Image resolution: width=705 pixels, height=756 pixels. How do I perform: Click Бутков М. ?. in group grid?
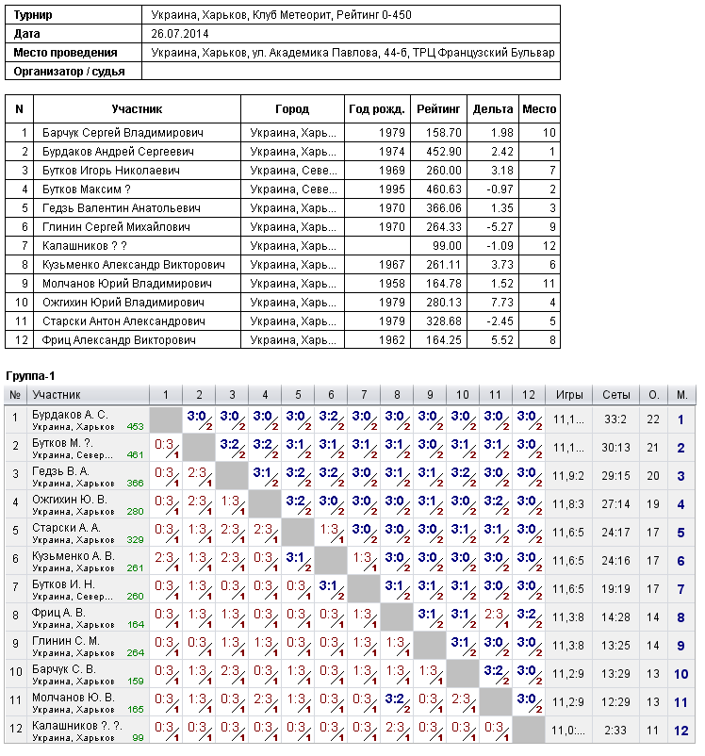(x=63, y=443)
